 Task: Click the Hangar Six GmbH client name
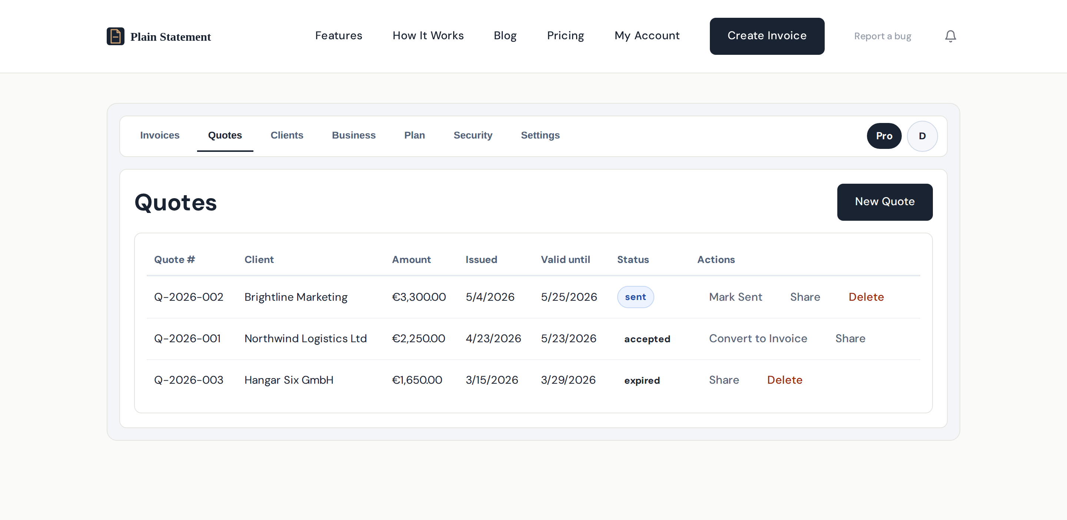point(289,380)
